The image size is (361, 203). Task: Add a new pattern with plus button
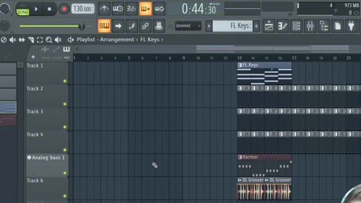256,26
